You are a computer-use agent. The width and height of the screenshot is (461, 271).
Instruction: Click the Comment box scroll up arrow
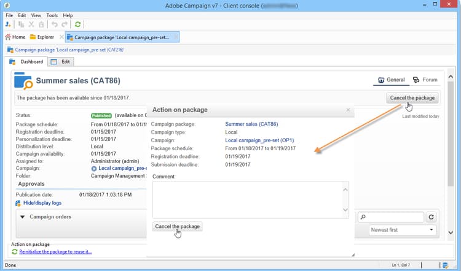coord(345,189)
